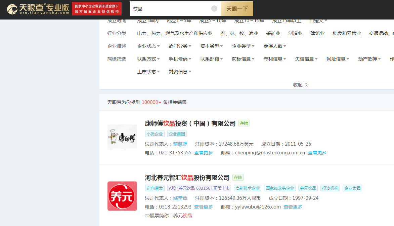Click the 天眼一下 search button
This screenshot has height=226, width=394.
(x=237, y=9)
